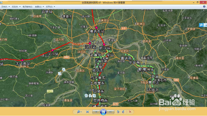The image size is (207, 116).
Task: Click the 乌龙泉东 station label
Action: point(98,78)
